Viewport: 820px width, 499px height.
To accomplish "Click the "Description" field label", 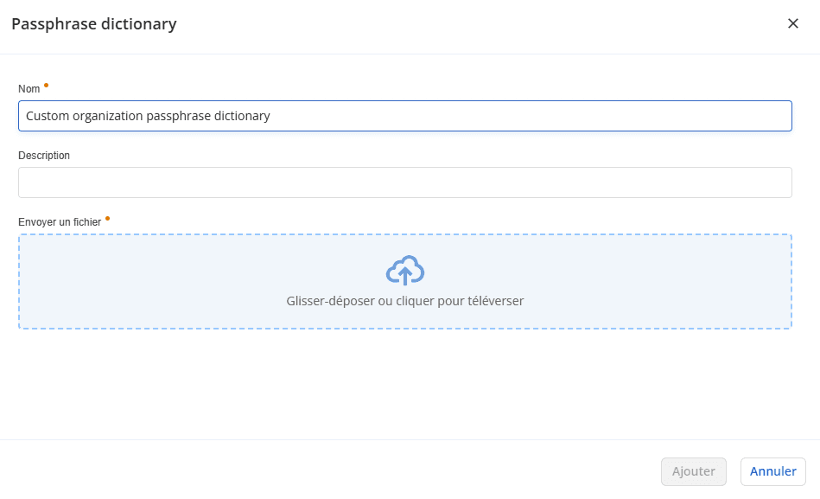I will 44,156.
